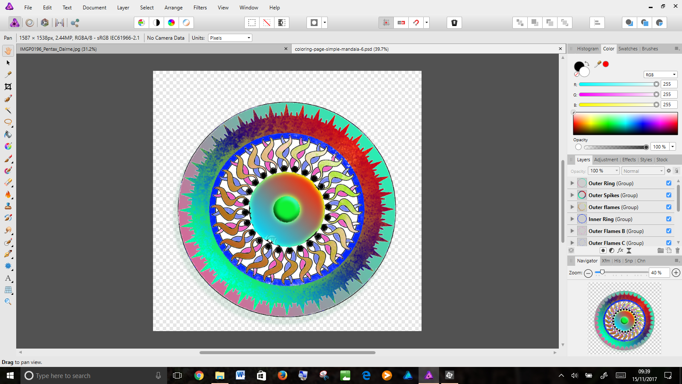Expand the Inner Ring group
The image size is (682, 384).
572,219
